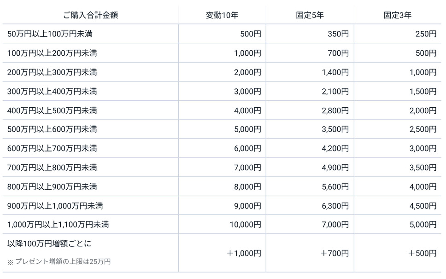Click the 固定5年 column header
Screen dimensions: 446x279
[310, 15]
